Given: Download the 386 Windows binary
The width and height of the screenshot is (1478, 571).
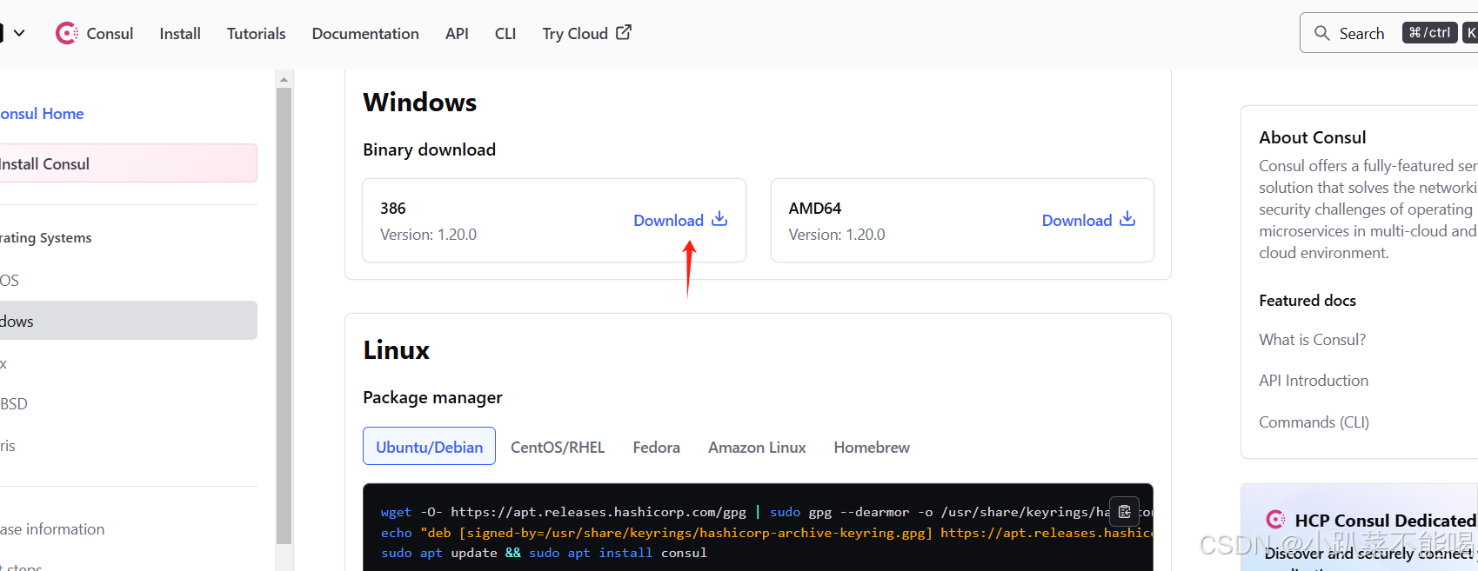Looking at the screenshot, I should pos(680,220).
